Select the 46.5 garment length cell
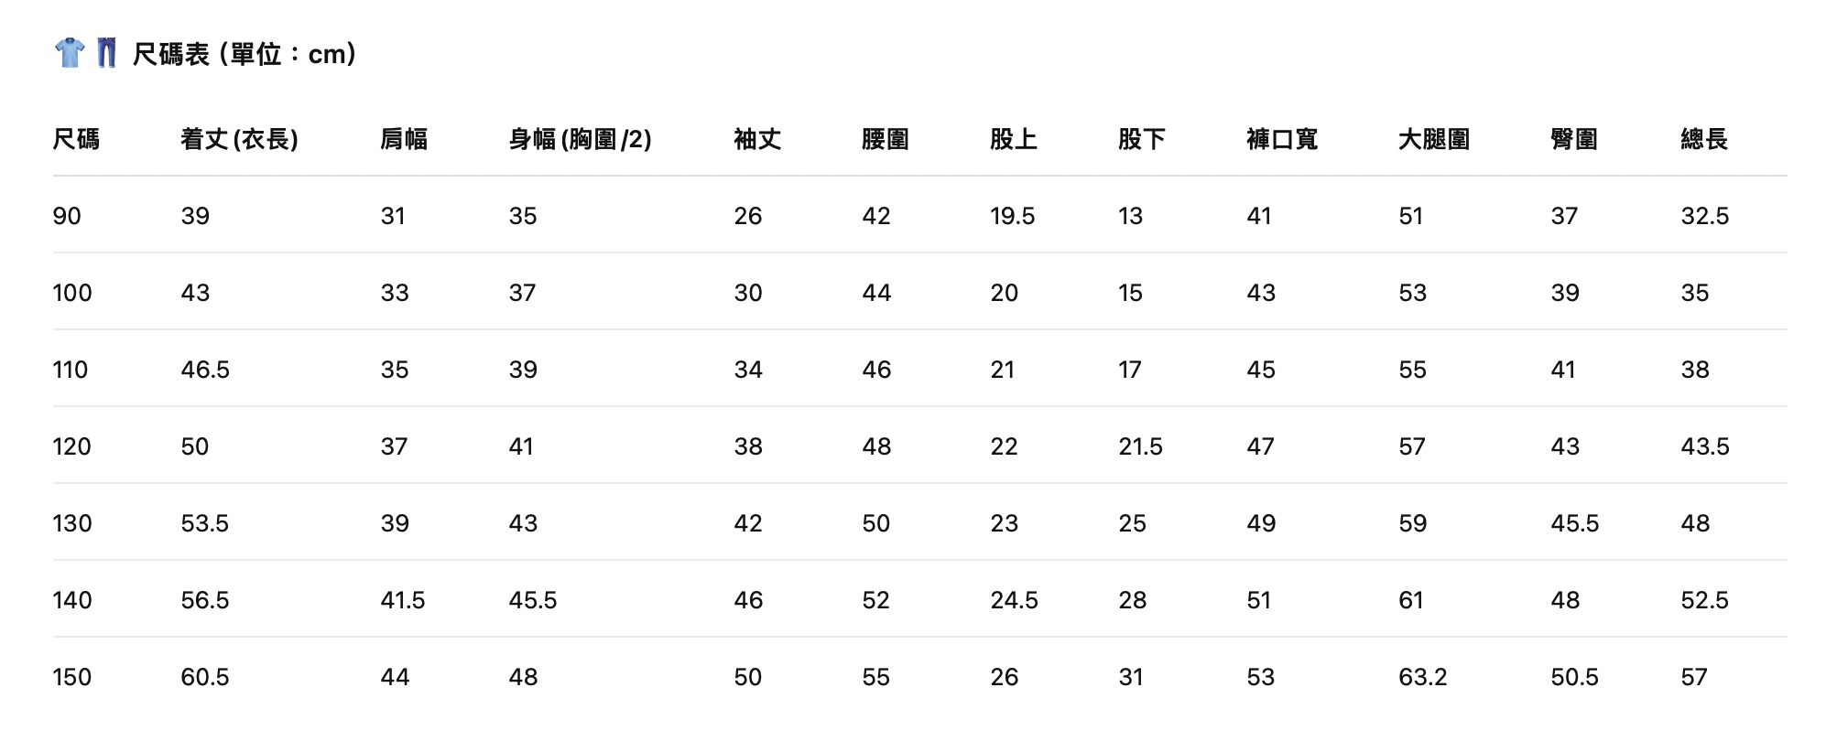Image resolution: width=1826 pixels, height=752 pixels. pyautogui.click(x=205, y=370)
